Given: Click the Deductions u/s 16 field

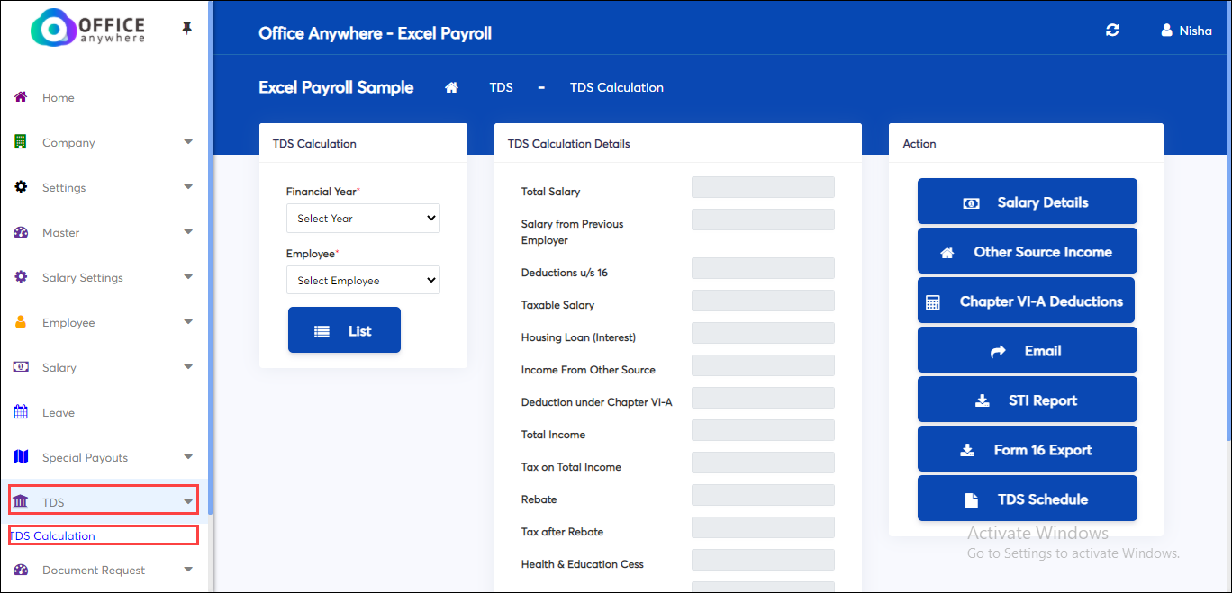Looking at the screenshot, I should tap(763, 268).
